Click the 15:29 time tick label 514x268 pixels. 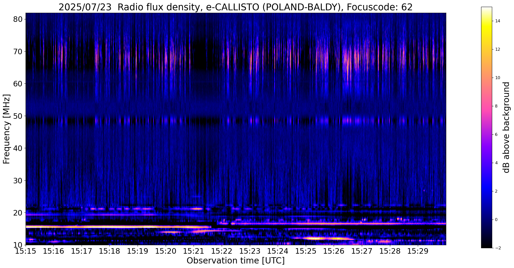click(x=418, y=251)
